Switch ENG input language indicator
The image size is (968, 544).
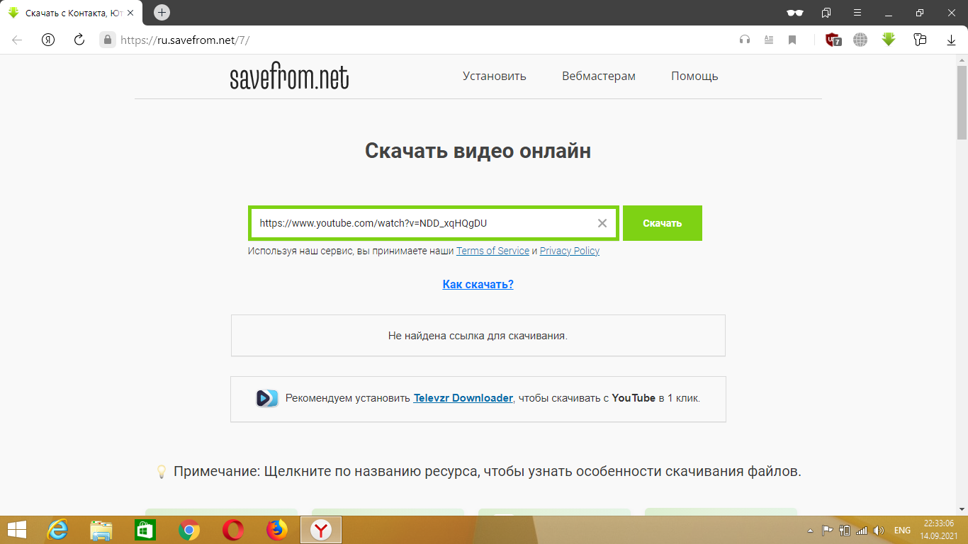(902, 530)
